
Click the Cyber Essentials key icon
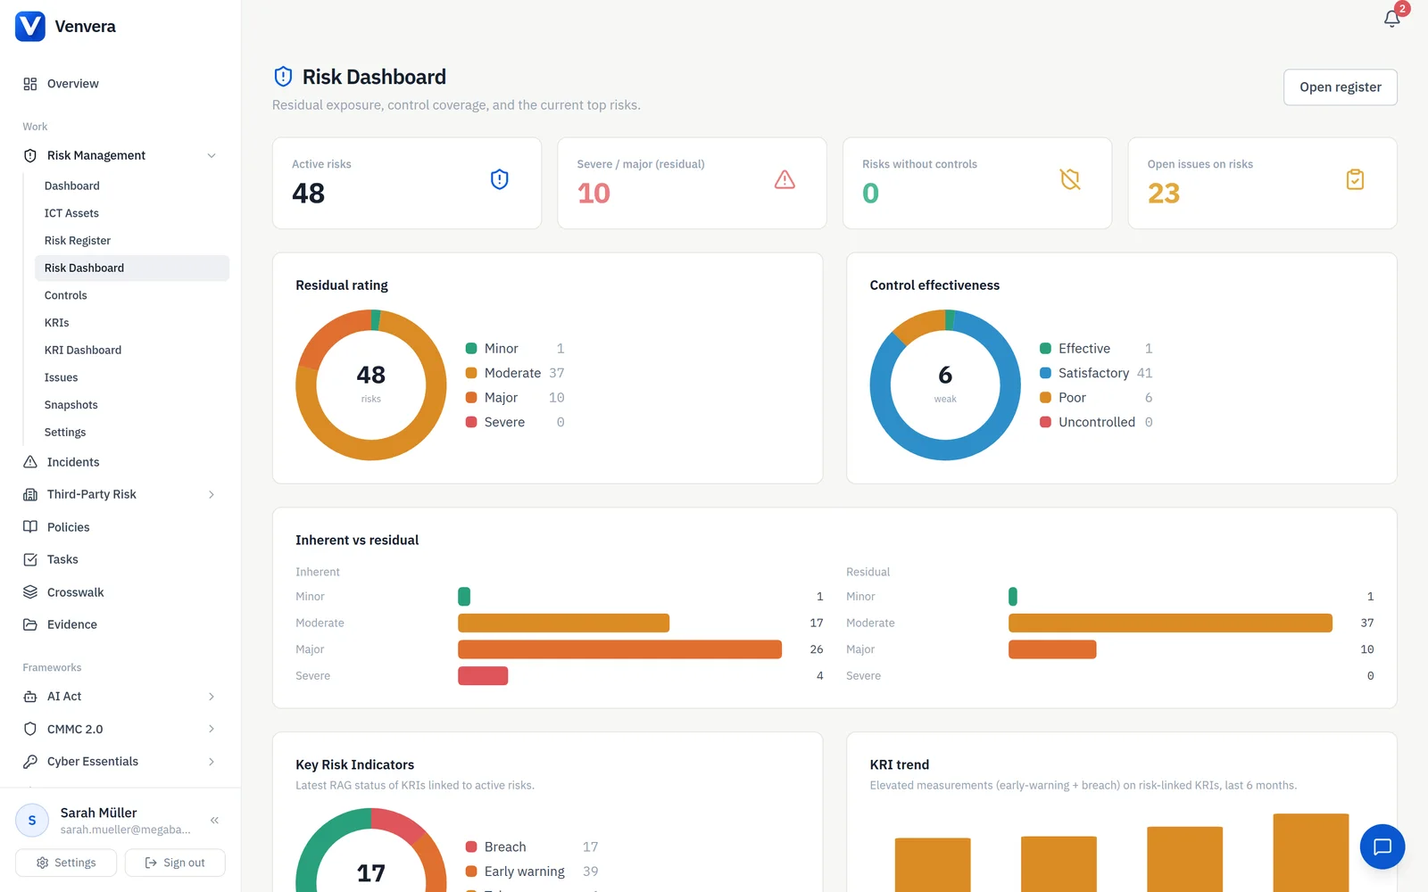30,762
